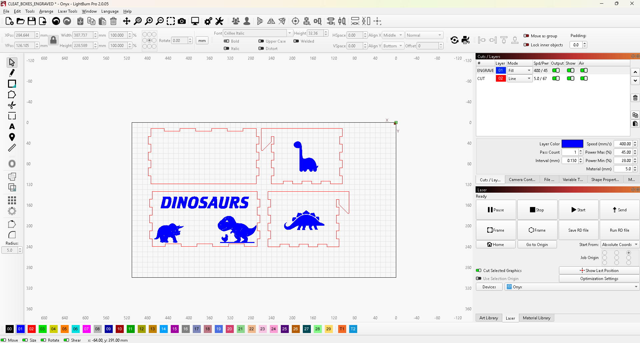Toggle Output for the CUT layer

556,78
